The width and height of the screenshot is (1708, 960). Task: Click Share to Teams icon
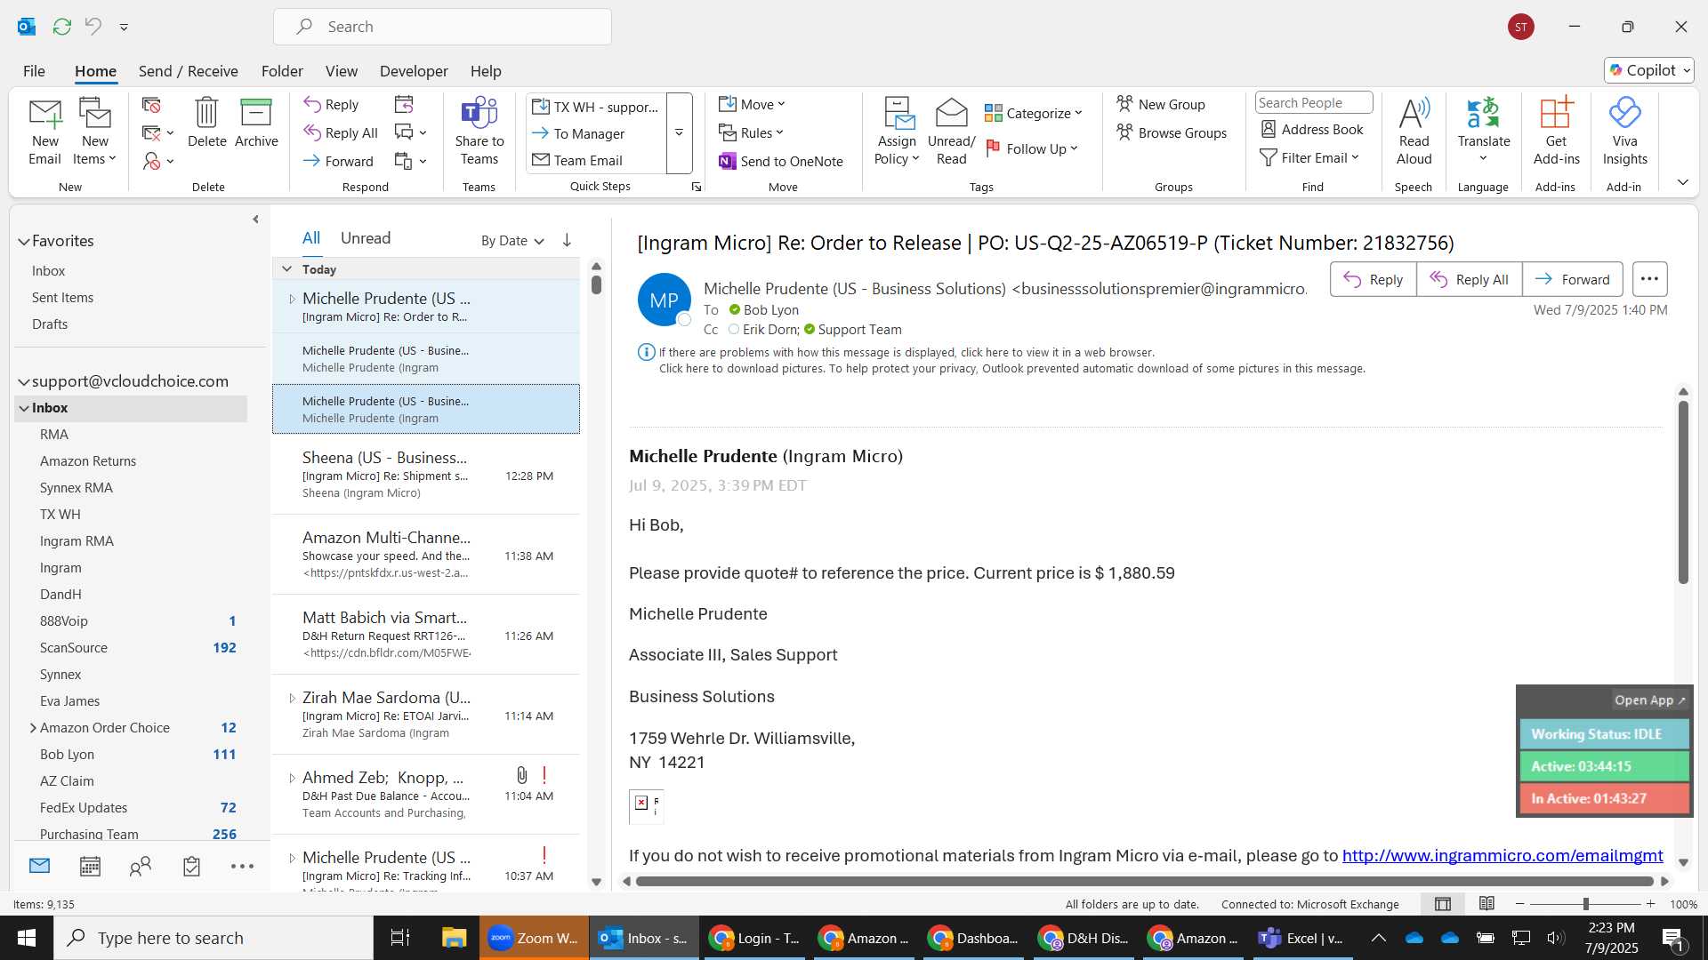[x=479, y=132]
